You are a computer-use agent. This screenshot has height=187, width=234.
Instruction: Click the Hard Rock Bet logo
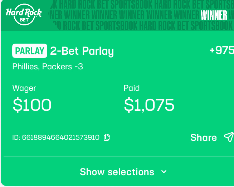[24, 15]
